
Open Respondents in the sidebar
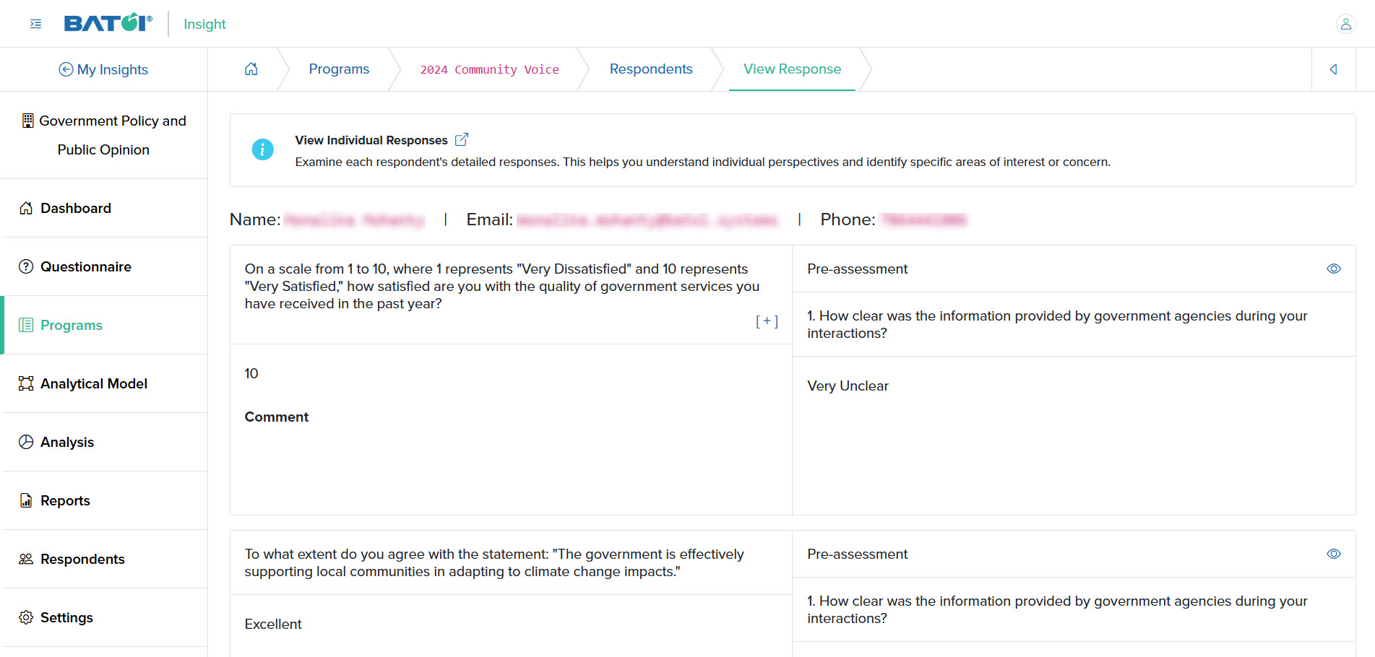tap(105, 559)
